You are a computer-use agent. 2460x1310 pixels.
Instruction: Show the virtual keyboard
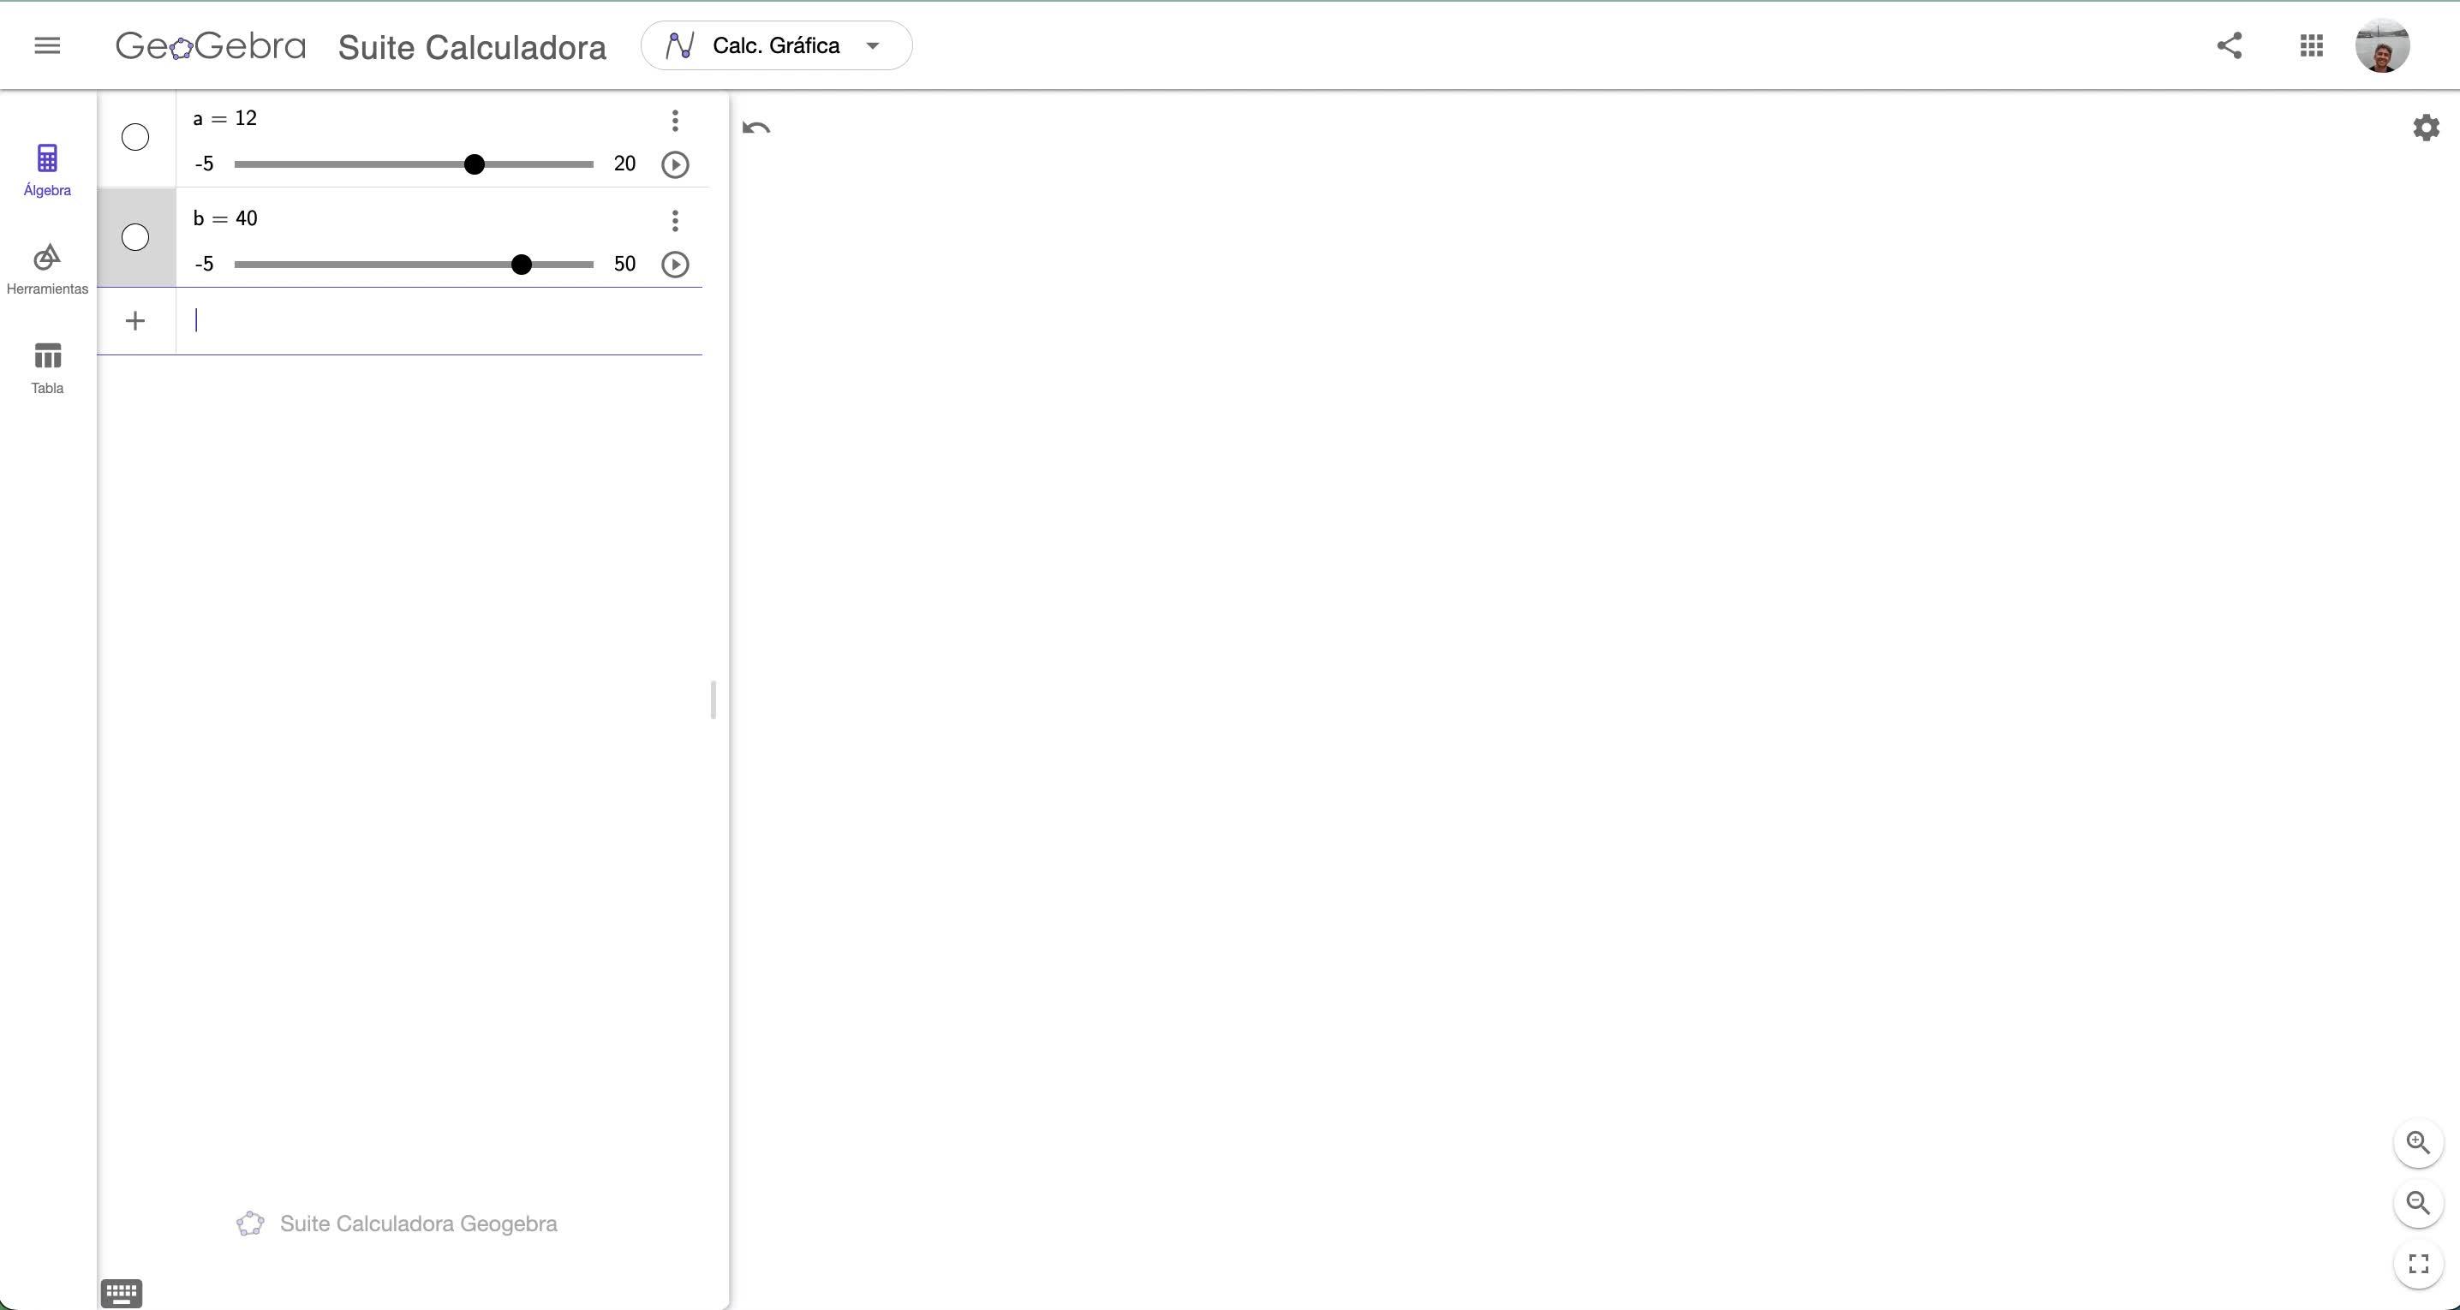(122, 1294)
